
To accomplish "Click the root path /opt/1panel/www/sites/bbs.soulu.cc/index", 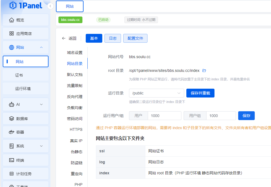I will pos(164,71).
